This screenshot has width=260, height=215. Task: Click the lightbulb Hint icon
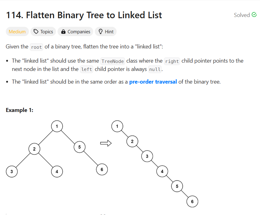pos(101,31)
